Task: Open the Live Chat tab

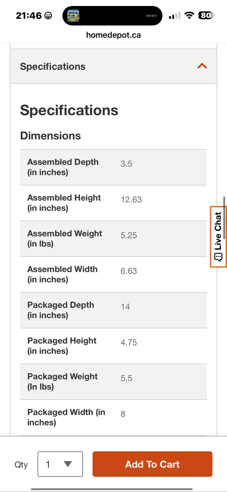Action: click(x=218, y=237)
